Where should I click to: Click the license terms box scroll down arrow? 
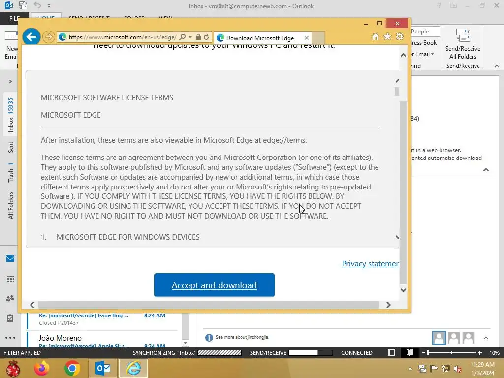pyautogui.click(x=397, y=237)
